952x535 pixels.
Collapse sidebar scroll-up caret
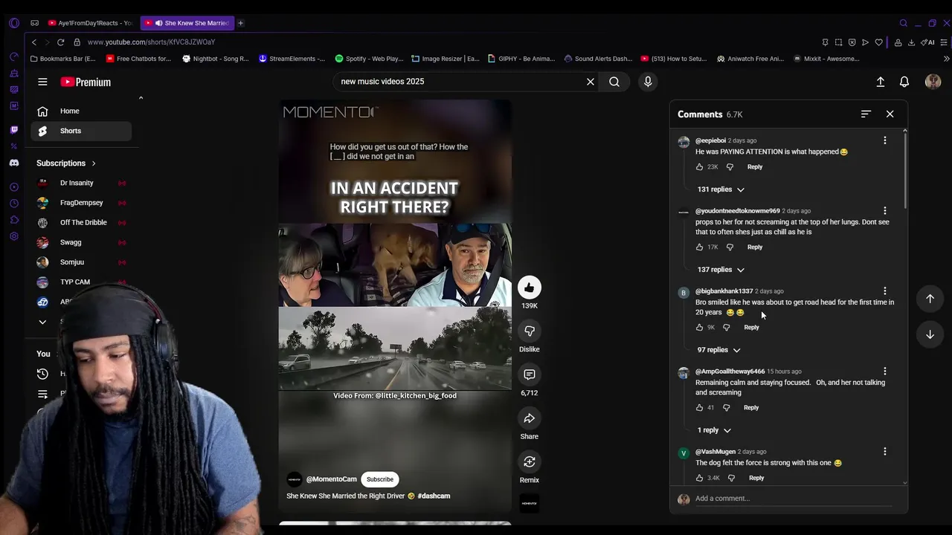(x=141, y=98)
